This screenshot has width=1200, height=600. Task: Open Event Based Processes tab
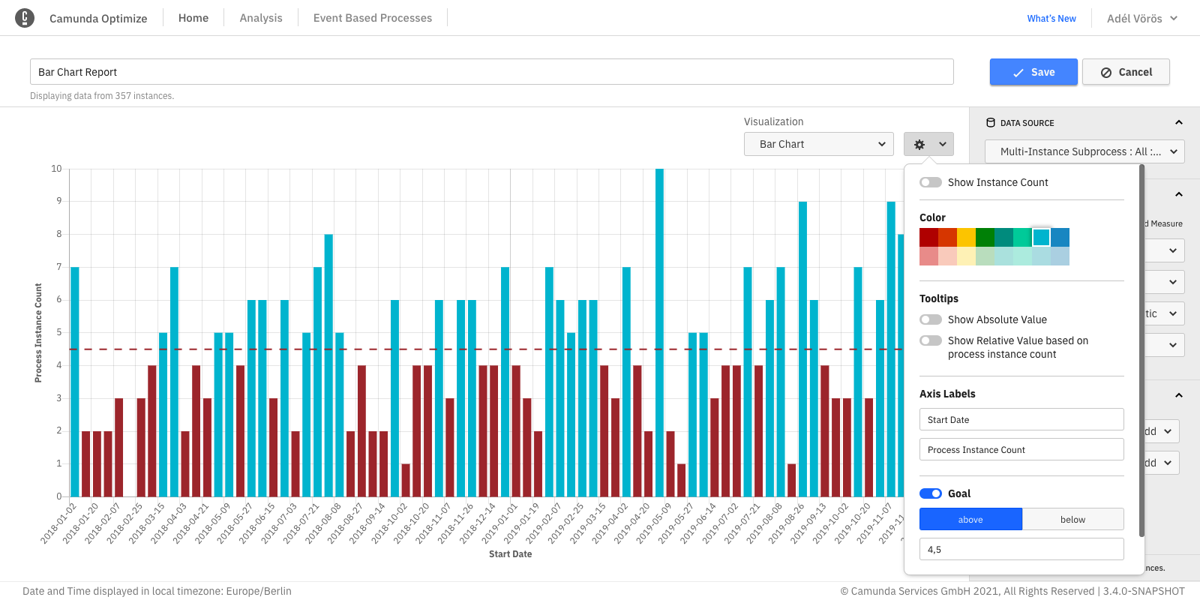[x=373, y=18]
